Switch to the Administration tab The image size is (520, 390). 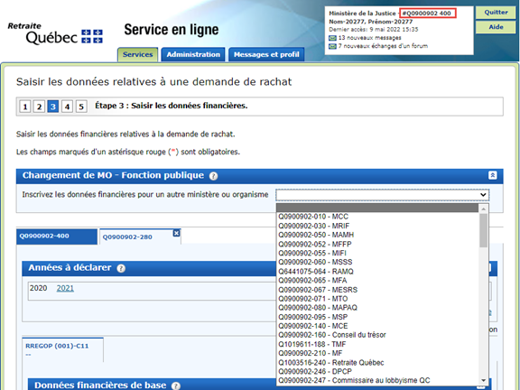[x=193, y=54]
